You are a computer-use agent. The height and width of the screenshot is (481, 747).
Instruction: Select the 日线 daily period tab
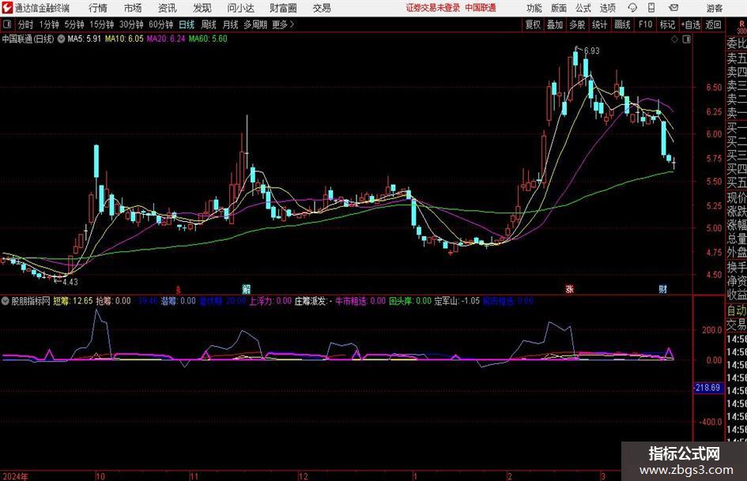click(x=187, y=24)
